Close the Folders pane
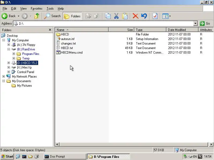 (x=50, y=30)
